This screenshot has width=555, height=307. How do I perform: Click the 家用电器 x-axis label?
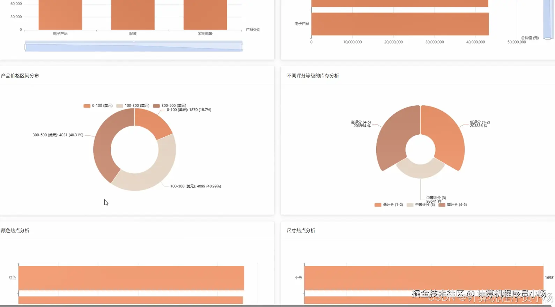pyautogui.click(x=205, y=34)
